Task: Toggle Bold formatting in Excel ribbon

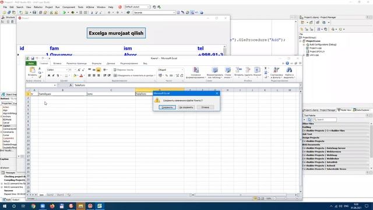Action: point(49,75)
